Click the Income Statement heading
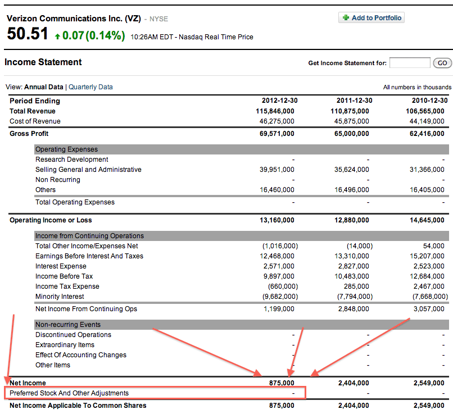This screenshot has height=414, width=453. [x=43, y=62]
